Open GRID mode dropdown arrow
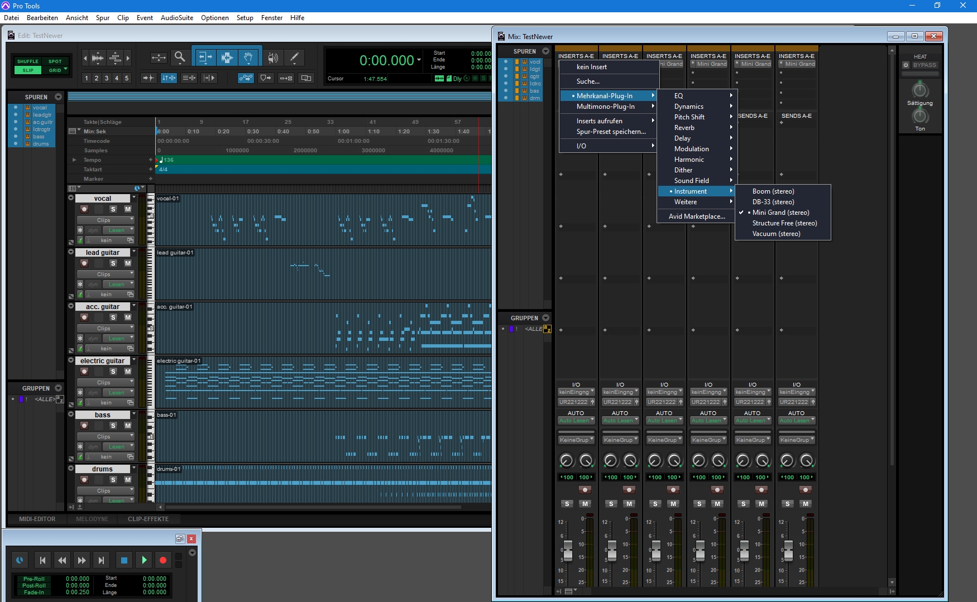Image resolution: width=977 pixels, height=602 pixels. point(65,70)
